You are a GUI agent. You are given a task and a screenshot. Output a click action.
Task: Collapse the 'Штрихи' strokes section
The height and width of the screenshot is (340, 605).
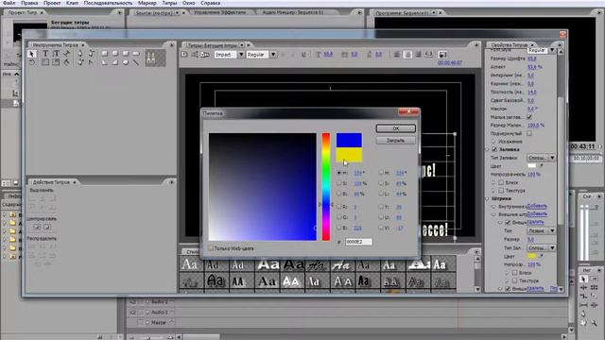pos(488,199)
